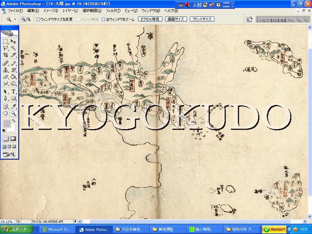The width and height of the screenshot is (312, 234).
Task: Open the フィルタ(T) menu
Action: point(113,11)
